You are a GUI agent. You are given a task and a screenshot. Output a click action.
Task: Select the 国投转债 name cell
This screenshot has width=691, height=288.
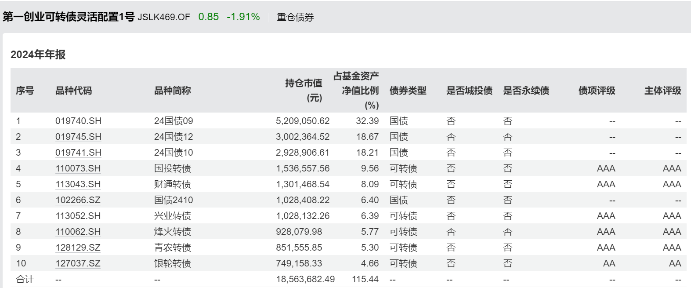coord(173,168)
